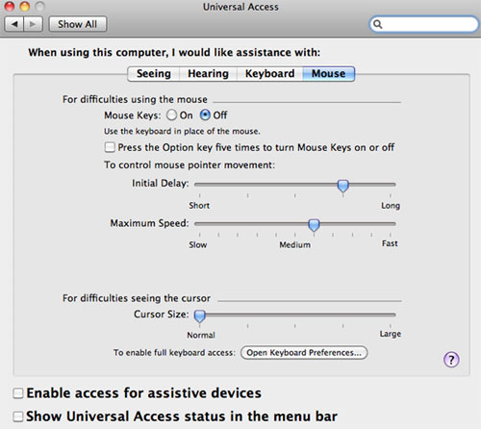The height and width of the screenshot is (429, 481).
Task: Open Keyboard Preferences
Action: (x=304, y=353)
